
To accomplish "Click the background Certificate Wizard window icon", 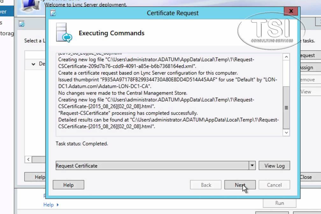I will (x=22, y=24).
